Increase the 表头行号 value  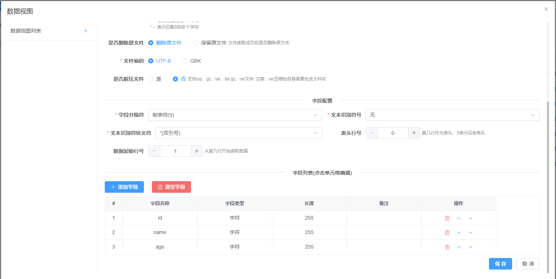coord(414,133)
